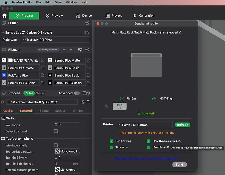
Task: Select Global process scope
Action: pyautogui.click(x=29, y=93)
